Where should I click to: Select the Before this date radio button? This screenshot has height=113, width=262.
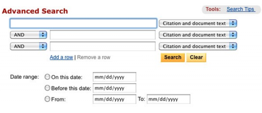click(47, 88)
